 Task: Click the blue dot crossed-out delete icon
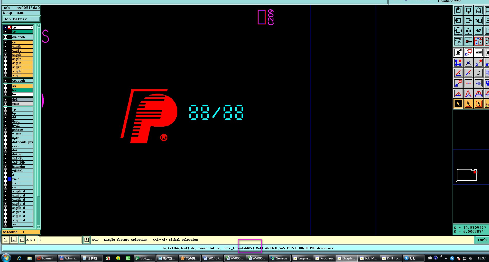click(x=468, y=63)
